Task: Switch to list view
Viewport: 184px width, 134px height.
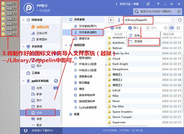Action: (x=171, y=28)
